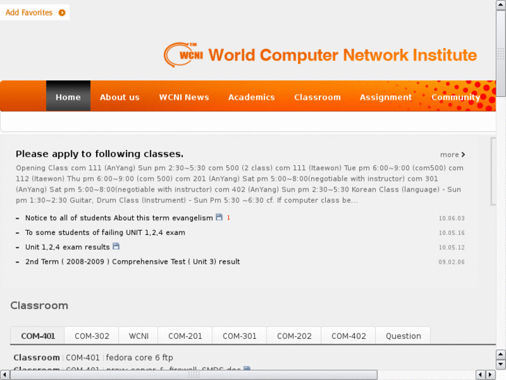The width and height of the screenshot is (506, 380).
Task: Open attachment icon beside Unit 1,2,4 exam results
Action: point(116,246)
